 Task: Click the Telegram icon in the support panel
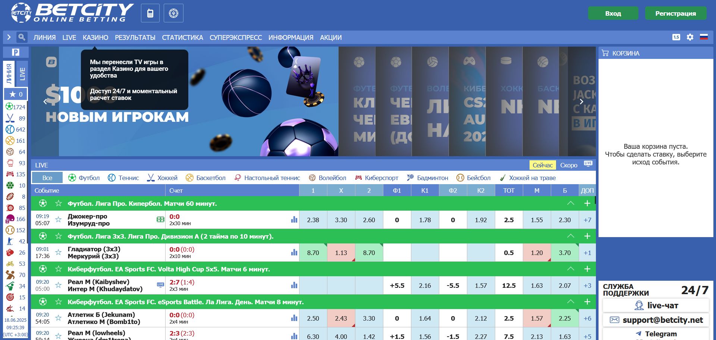639,334
